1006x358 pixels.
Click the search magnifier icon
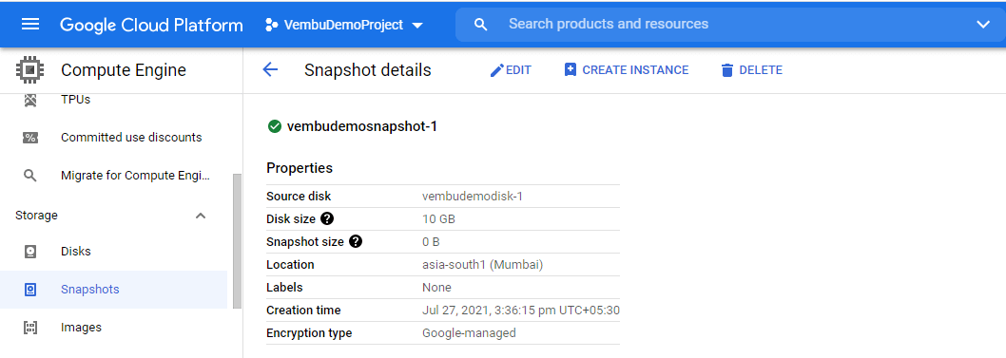pyautogui.click(x=480, y=25)
